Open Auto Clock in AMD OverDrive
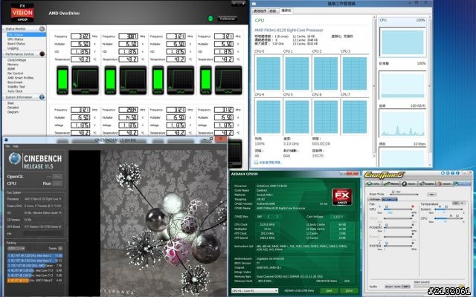 pyautogui.click(x=15, y=91)
